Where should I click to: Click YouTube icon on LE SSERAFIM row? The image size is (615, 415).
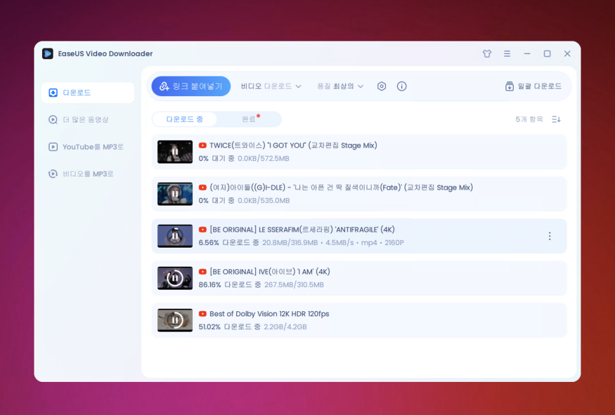point(202,230)
